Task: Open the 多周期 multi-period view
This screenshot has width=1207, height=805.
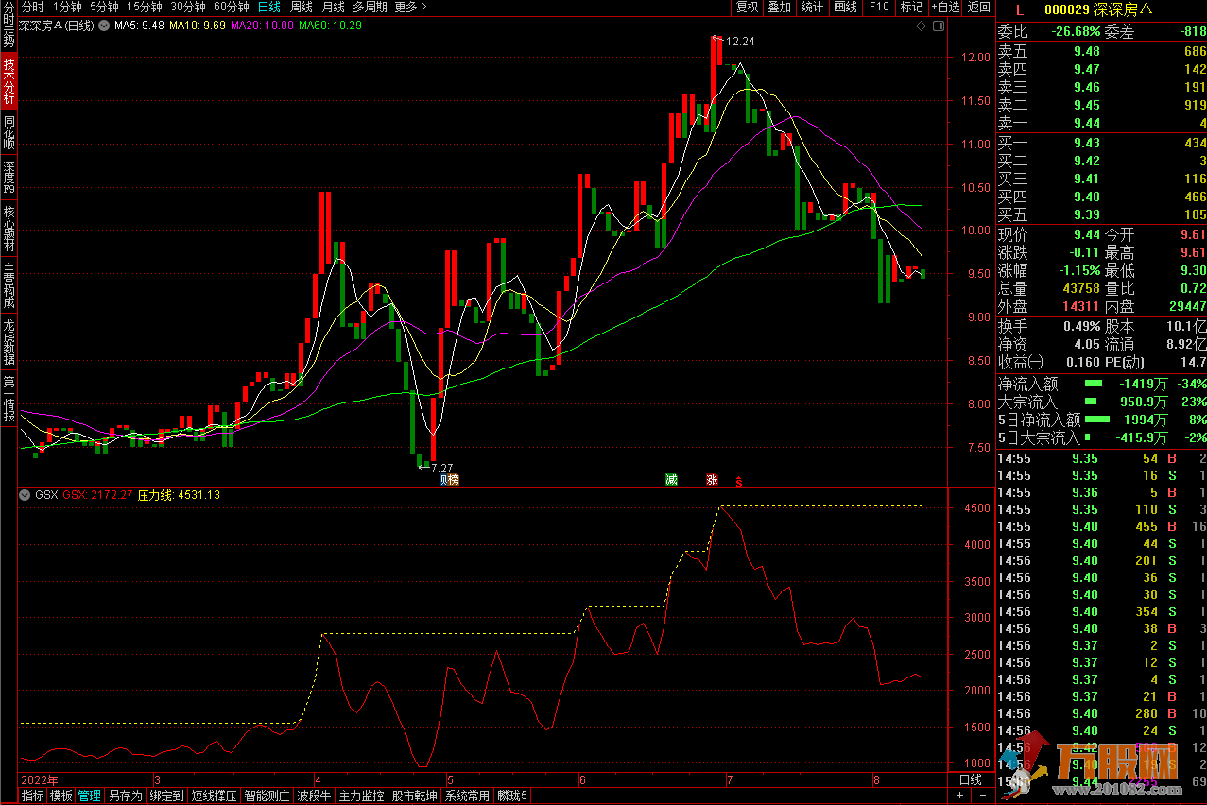Action: pyautogui.click(x=370, y=7)
